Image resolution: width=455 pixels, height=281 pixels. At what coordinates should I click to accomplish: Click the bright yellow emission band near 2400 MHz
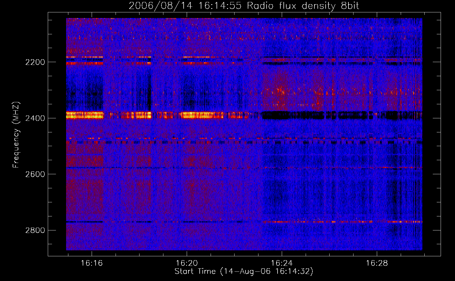coord(85,115)
